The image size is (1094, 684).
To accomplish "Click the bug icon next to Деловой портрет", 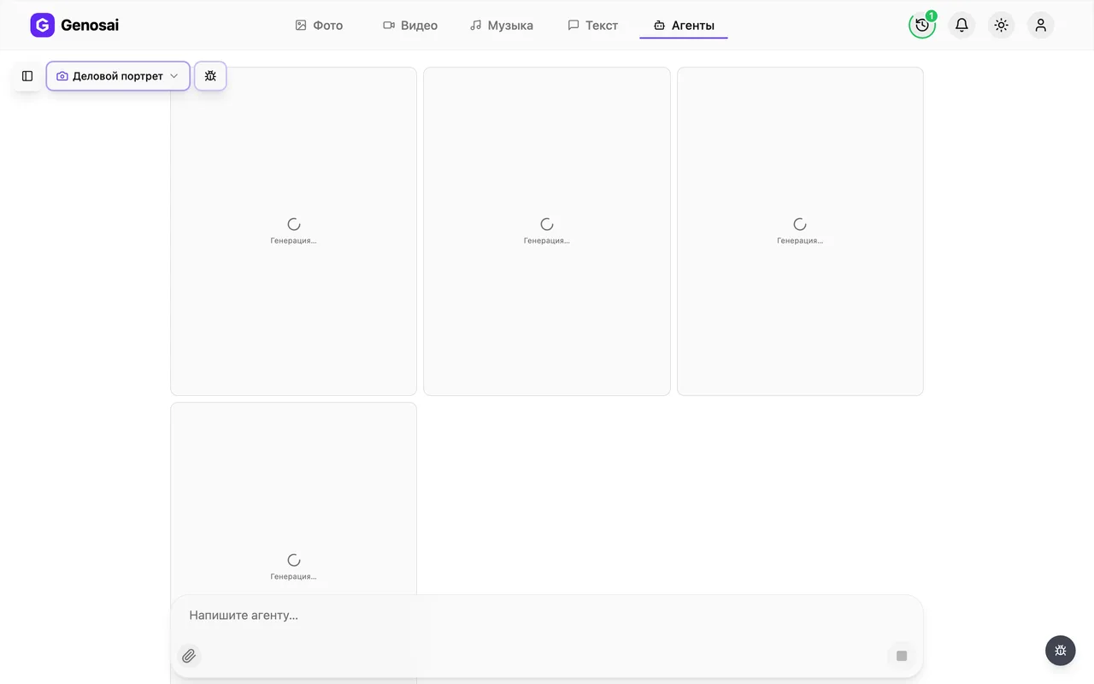I will click(x=210, y=76).
